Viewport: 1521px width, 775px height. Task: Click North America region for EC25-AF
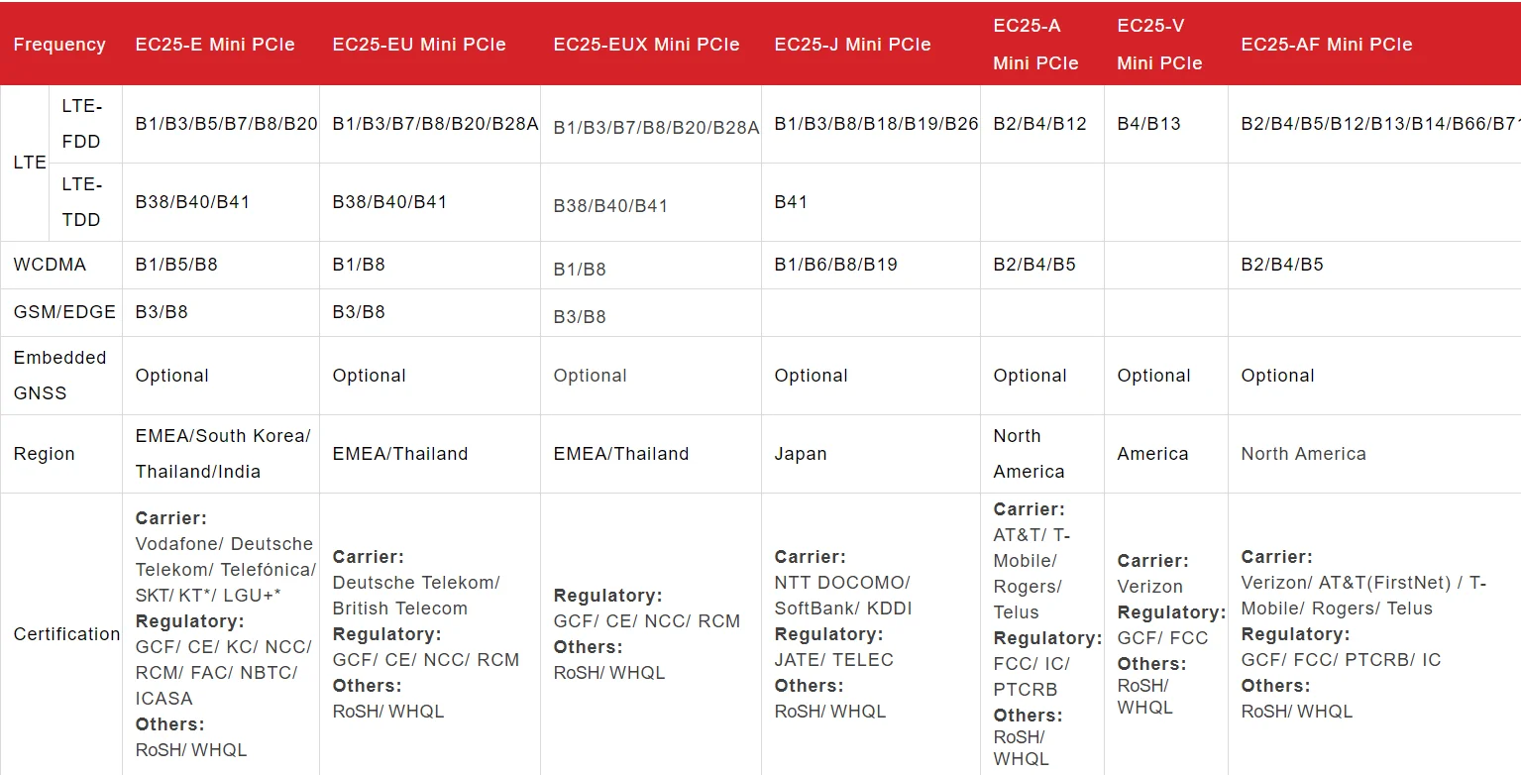pos(1303,454)
